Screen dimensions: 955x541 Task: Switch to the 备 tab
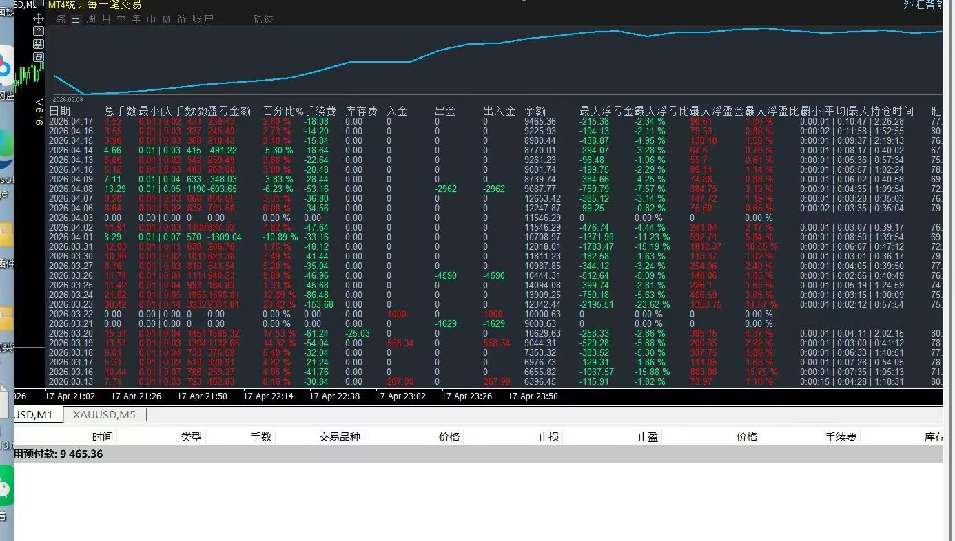point(181,19)
